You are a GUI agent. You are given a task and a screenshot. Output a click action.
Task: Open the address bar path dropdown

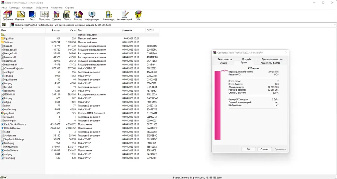pyautogui.click(x=335, y=25)
